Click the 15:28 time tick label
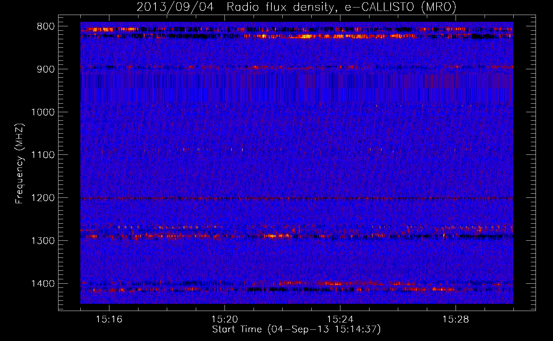Screen dimensions: 553x341 click(x=456, y=320)
